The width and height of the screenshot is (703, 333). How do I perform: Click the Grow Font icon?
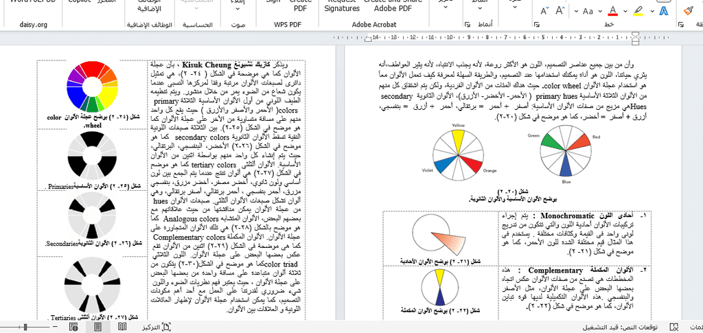pos(560,11)
